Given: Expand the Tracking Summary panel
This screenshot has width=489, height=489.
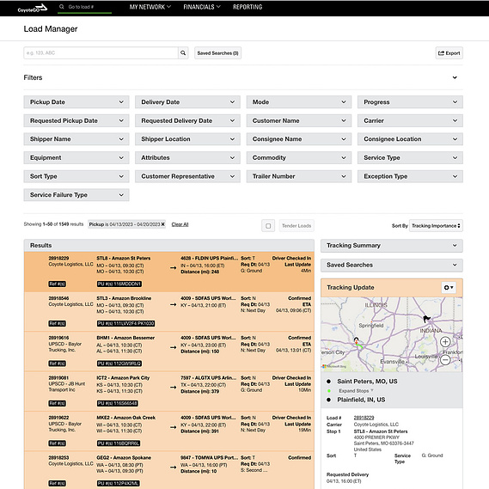Looking at the screenshot, I should (x=392, y=246).
